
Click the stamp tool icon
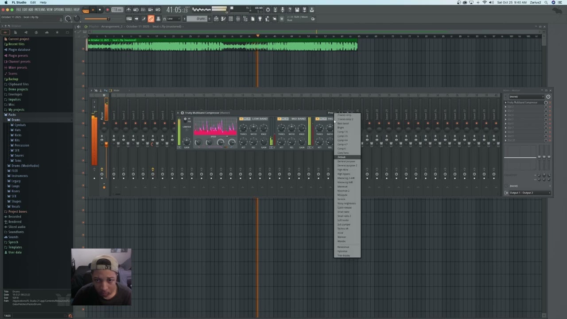pos(158,19)
